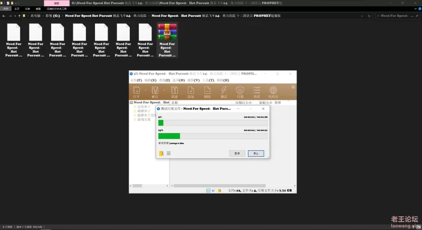Open the dropdown arrow next to Open (打开)

[x=146, y=90]
